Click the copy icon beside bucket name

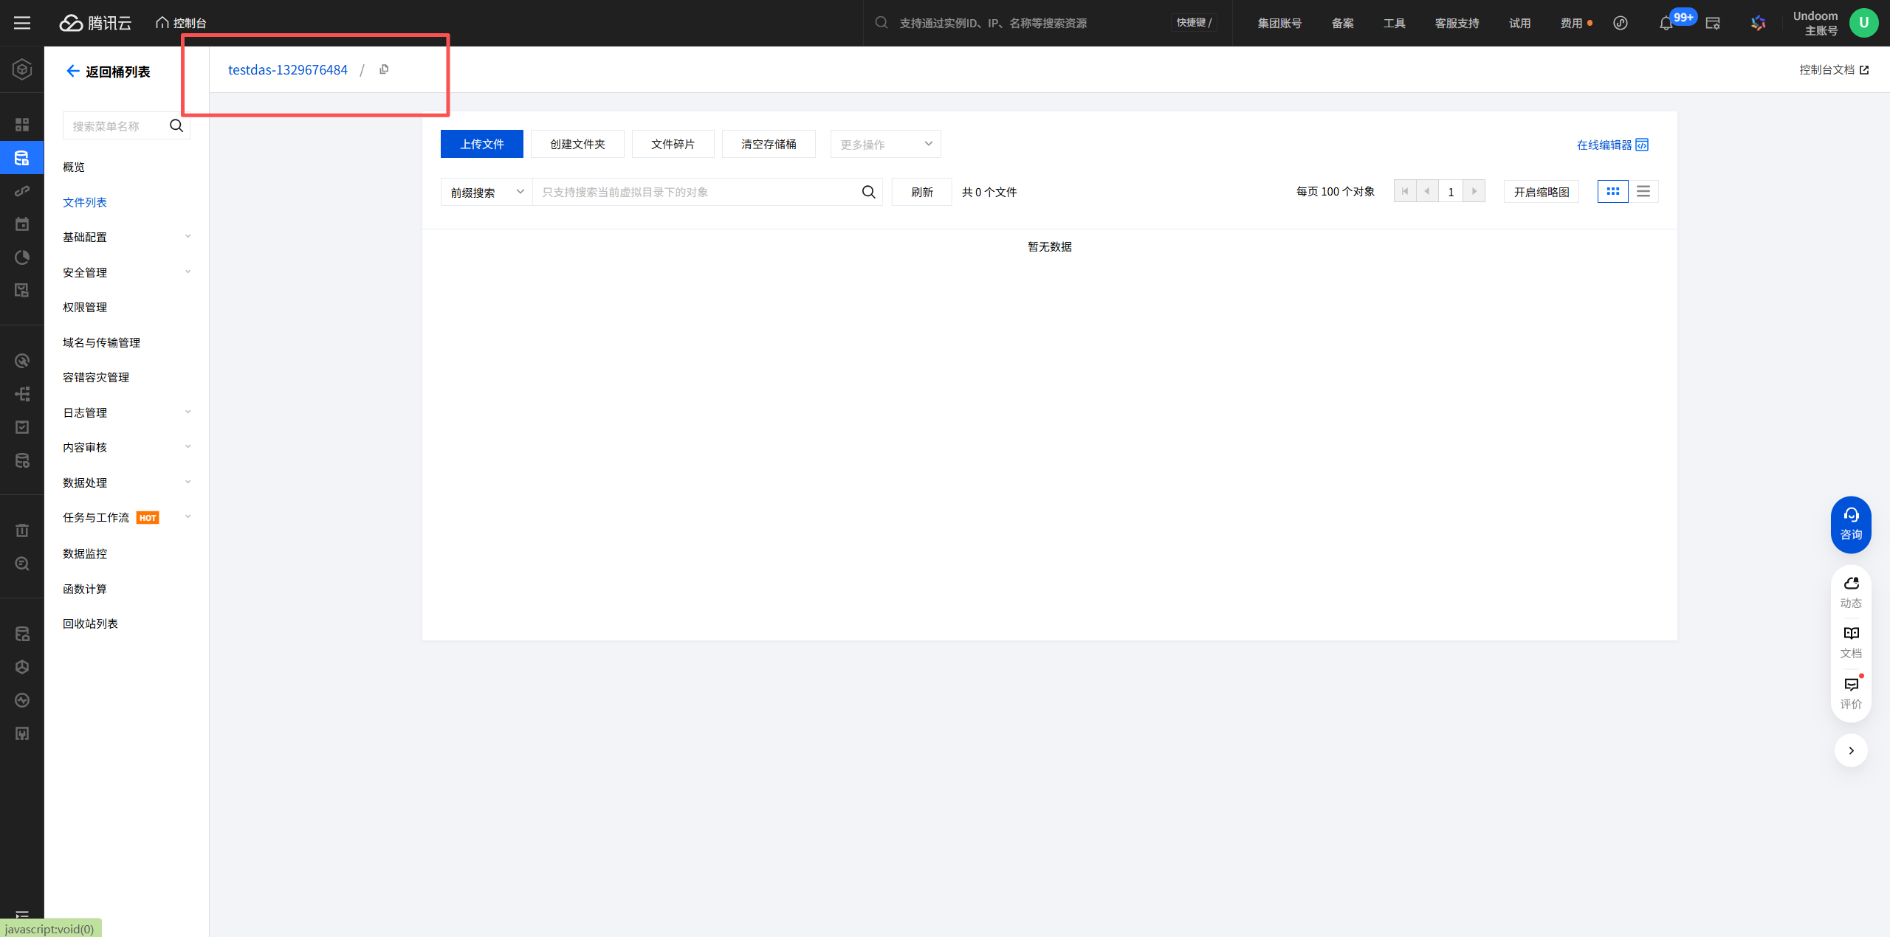pyautogui.click(x=384, y=69)
